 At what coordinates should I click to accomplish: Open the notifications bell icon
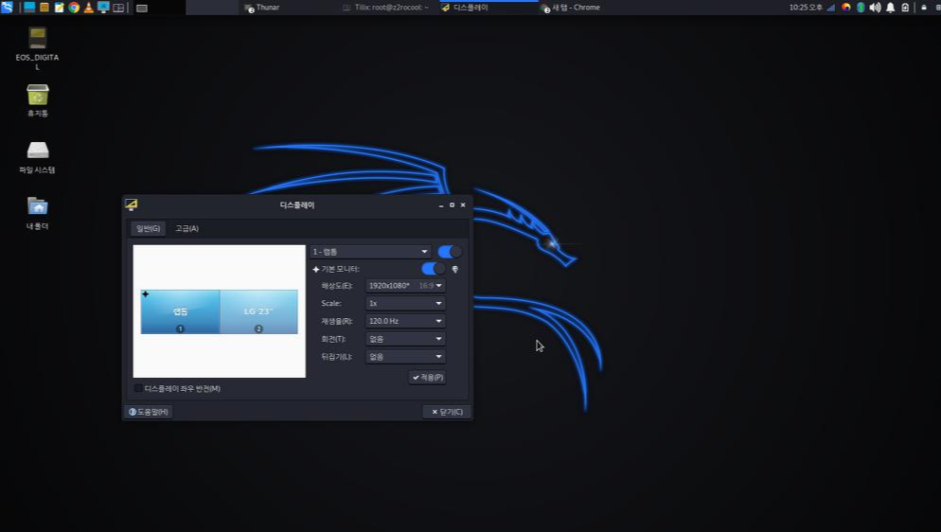(890, 8)
